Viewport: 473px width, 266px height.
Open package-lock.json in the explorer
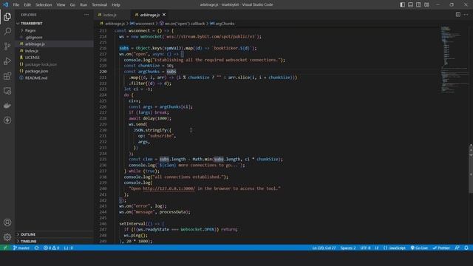coord(41,64)
